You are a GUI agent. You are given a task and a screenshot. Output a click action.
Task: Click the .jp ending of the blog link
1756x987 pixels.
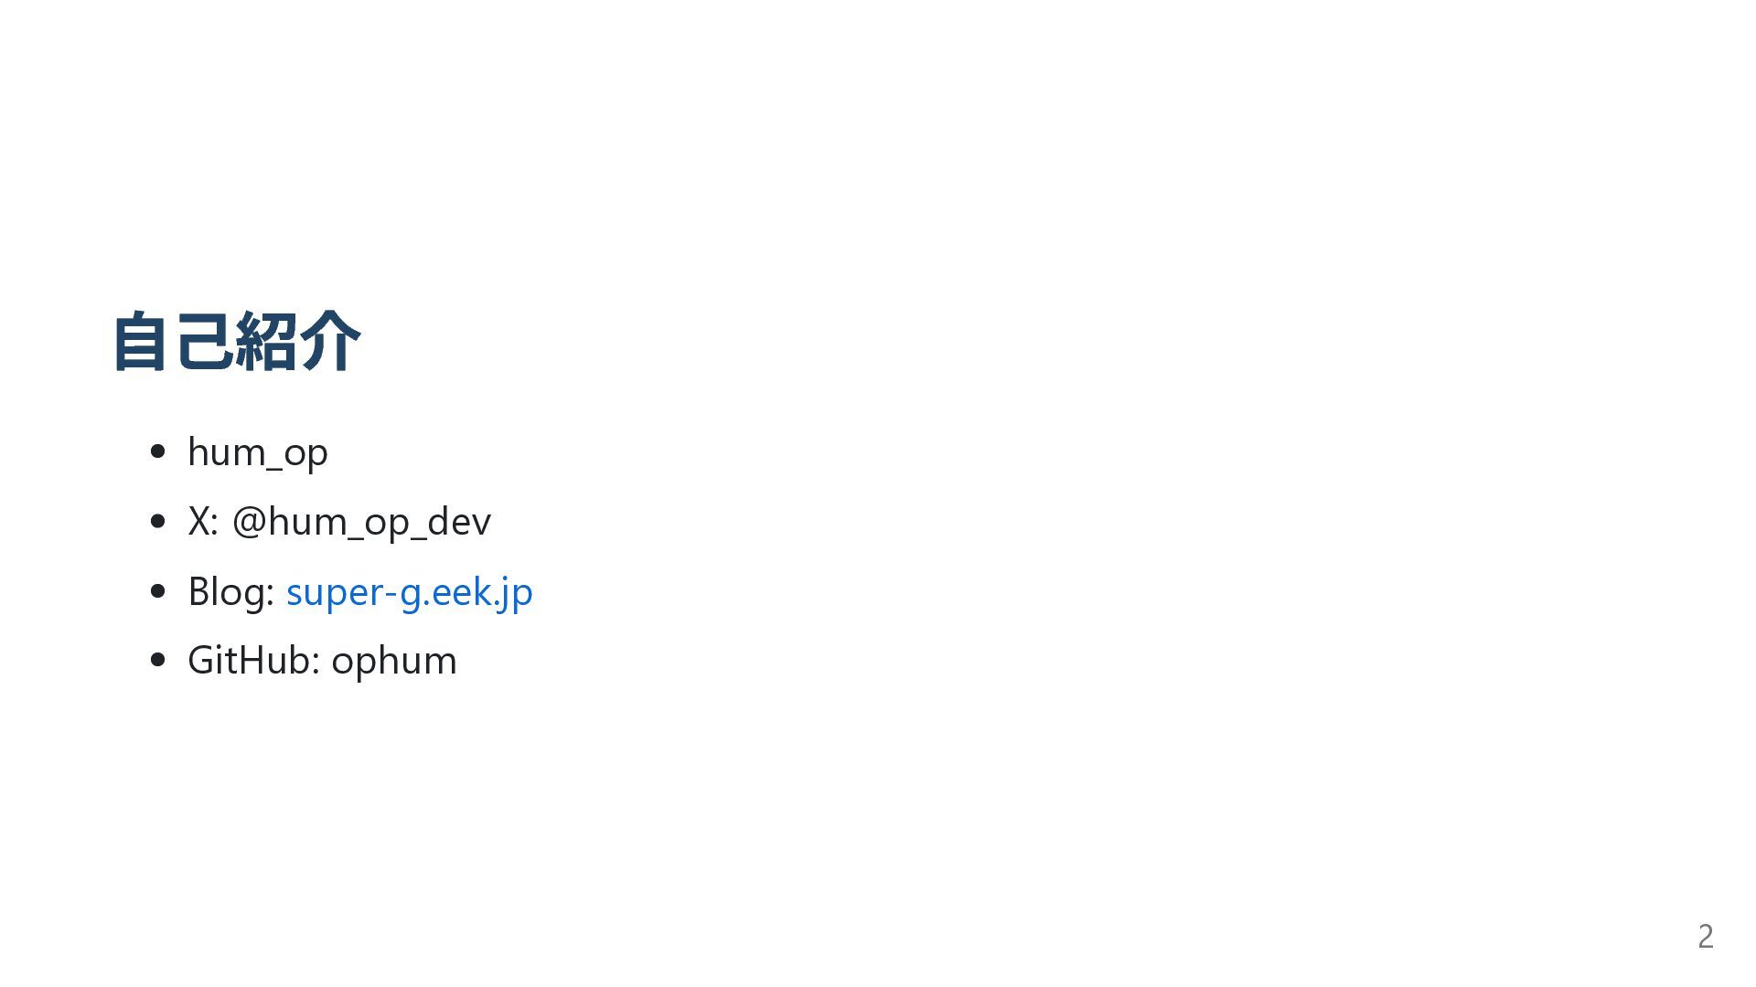514,592
